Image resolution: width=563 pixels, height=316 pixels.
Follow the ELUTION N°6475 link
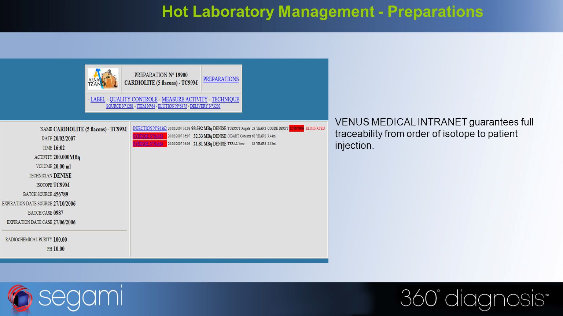pyautogui.click(x=172, y=106)
